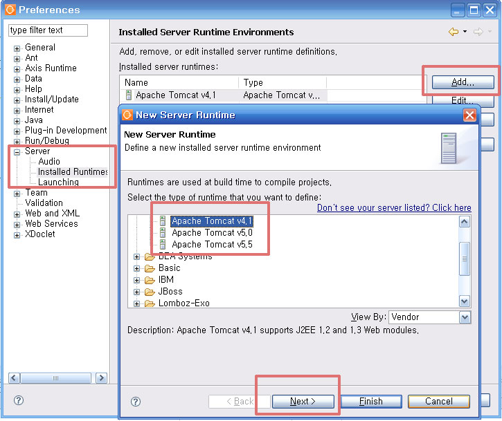Expand the General preferences node
The image size is (502, 421).
[x=17, y=48]
